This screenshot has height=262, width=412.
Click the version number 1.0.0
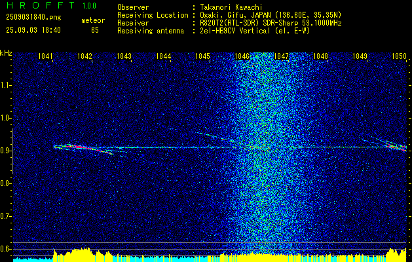[x=89, y=5]
